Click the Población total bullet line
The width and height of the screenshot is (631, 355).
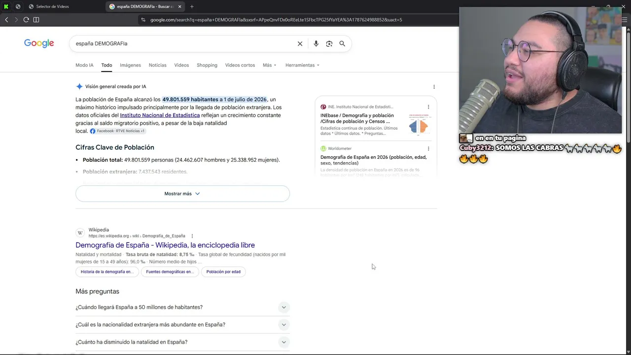[181, 160]
